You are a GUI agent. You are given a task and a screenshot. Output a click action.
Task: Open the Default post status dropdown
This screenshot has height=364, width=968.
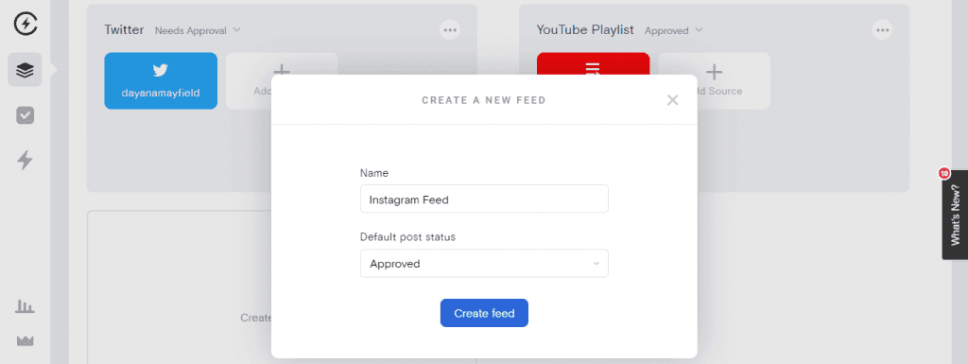(x=484, y=264)
